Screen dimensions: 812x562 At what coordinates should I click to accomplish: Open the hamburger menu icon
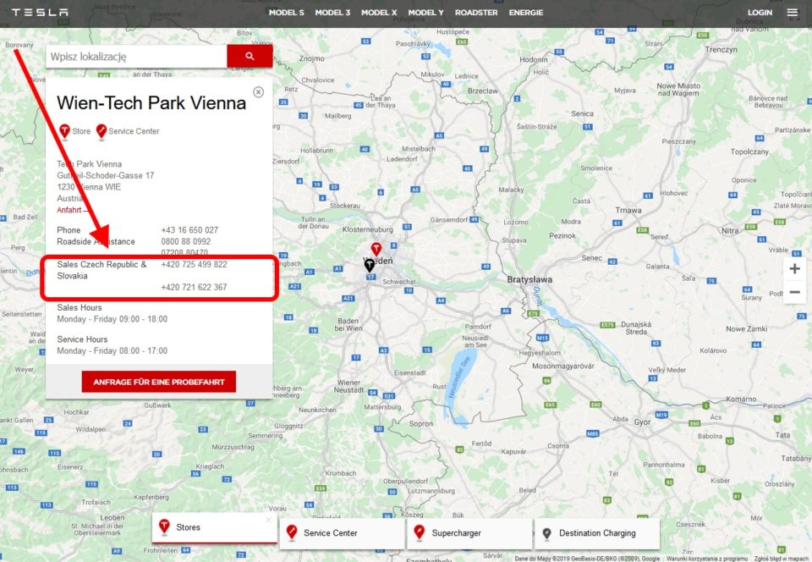[x=792, y=13]
